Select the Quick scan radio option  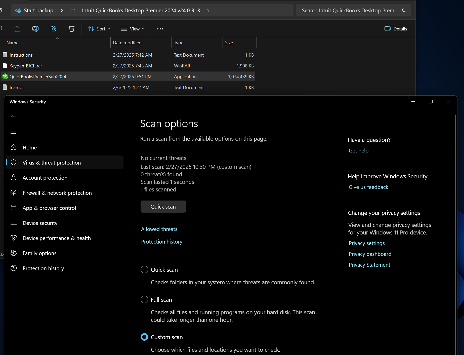(x=144, y=269)
